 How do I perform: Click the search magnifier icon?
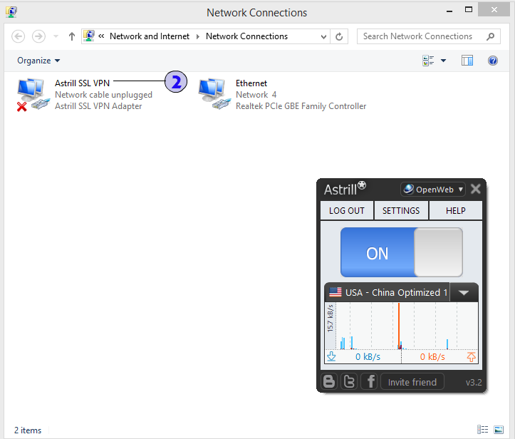490,36
